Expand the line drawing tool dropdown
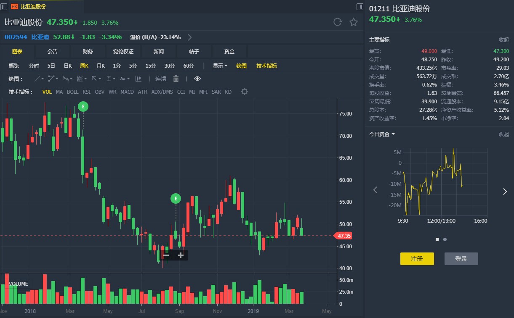The width and height of the screenshot is (514, 318). pyautogui.click(x=39, y=79)
